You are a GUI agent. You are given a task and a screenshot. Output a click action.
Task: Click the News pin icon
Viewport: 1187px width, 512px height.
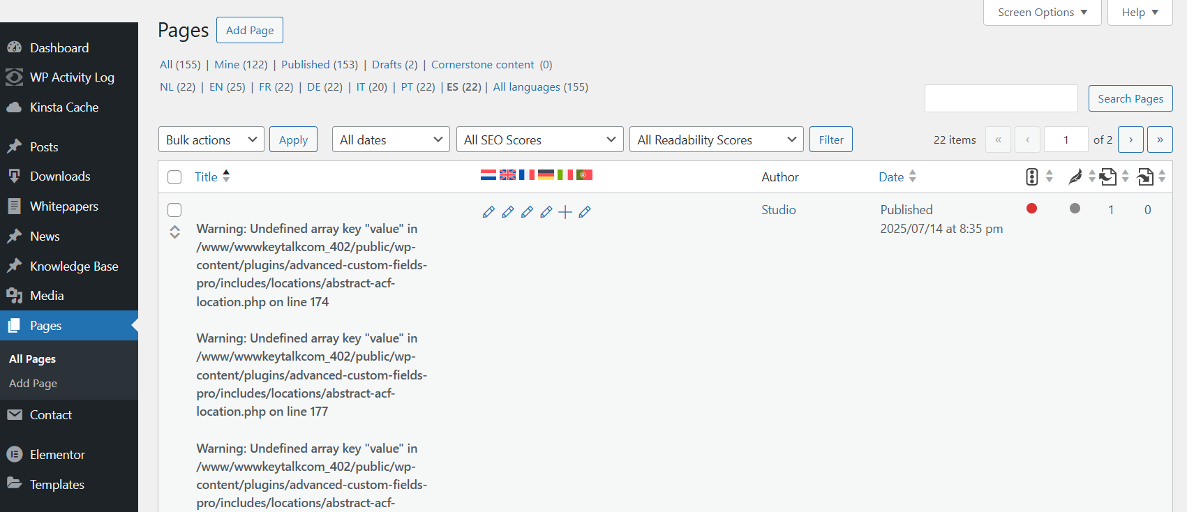point(14,236)
